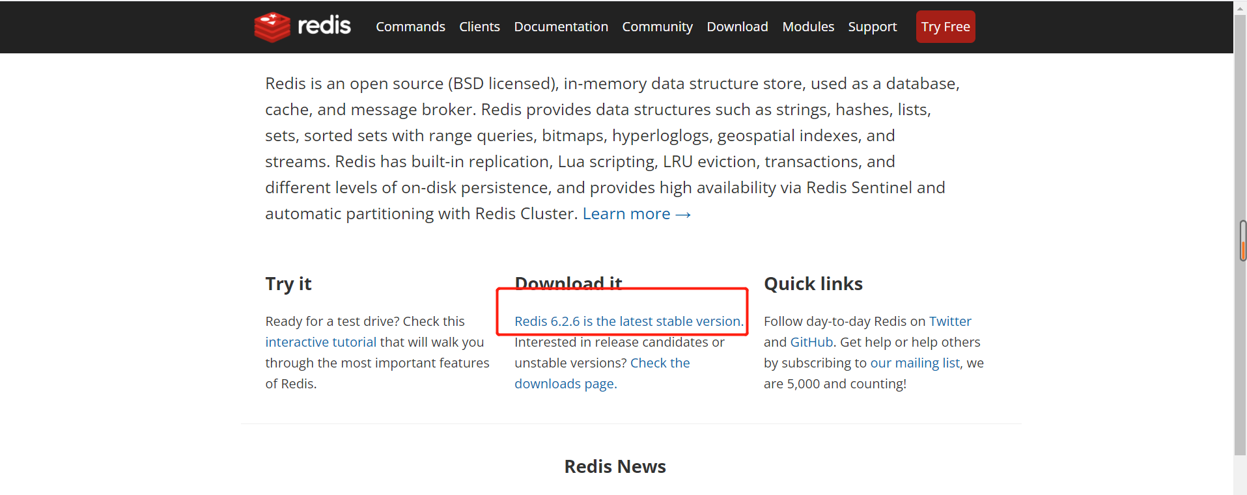This screenshot has width=1247, height=495.
Task: Visit the Twitter quick link
Action: click(x=950, y=321)
